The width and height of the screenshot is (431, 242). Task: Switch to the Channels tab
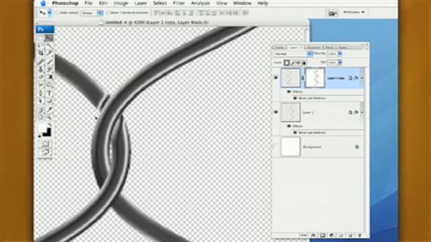tap(314, 48)
